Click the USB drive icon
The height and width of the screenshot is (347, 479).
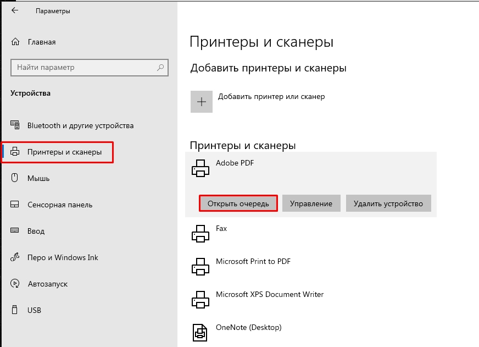click(x=14, y=310)
